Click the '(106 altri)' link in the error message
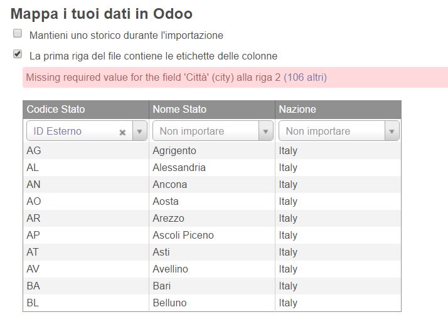 pyautogui.click(x=305, y=78)
